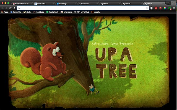Close the Messenger tab
The width and height of the screenshot is (177, 110).
tap(75, 4)
